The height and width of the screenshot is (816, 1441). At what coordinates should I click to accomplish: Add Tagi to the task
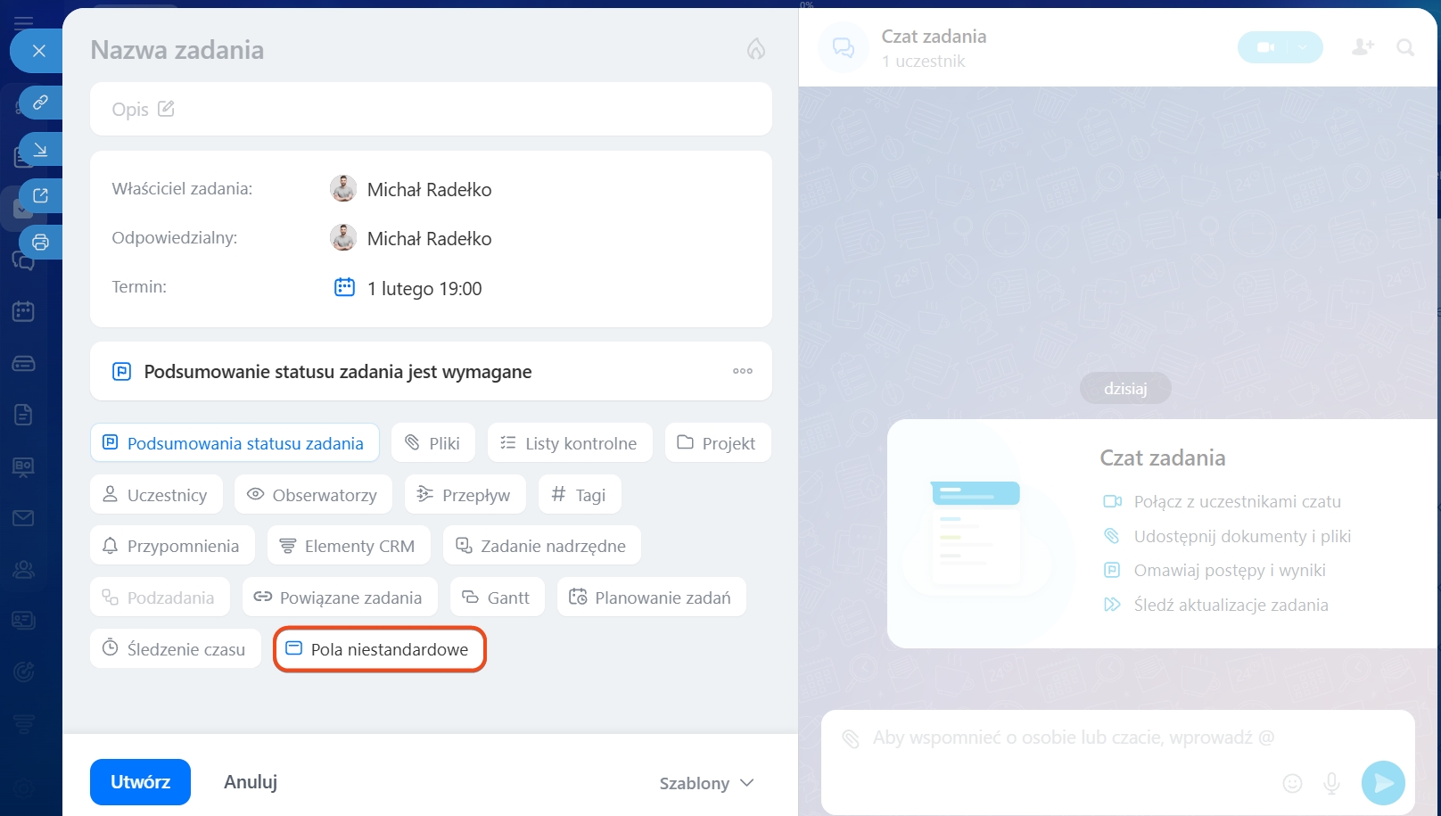580,495
